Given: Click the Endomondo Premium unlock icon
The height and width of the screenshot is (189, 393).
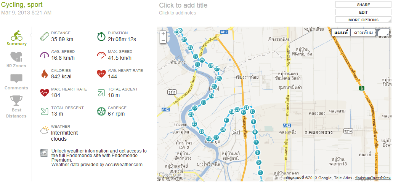Looking at the screenshot, I should click(44, 153).
